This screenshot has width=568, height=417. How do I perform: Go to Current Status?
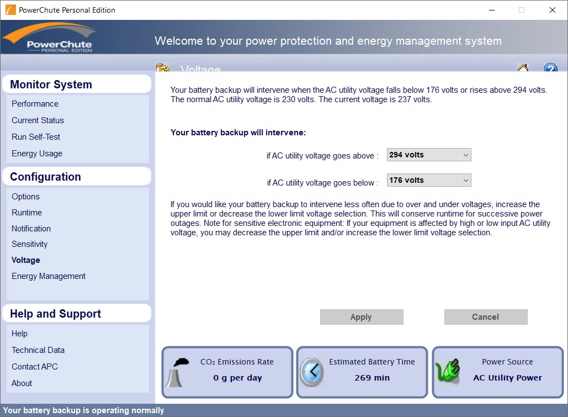pyautogui.click(x=38, y=120)
